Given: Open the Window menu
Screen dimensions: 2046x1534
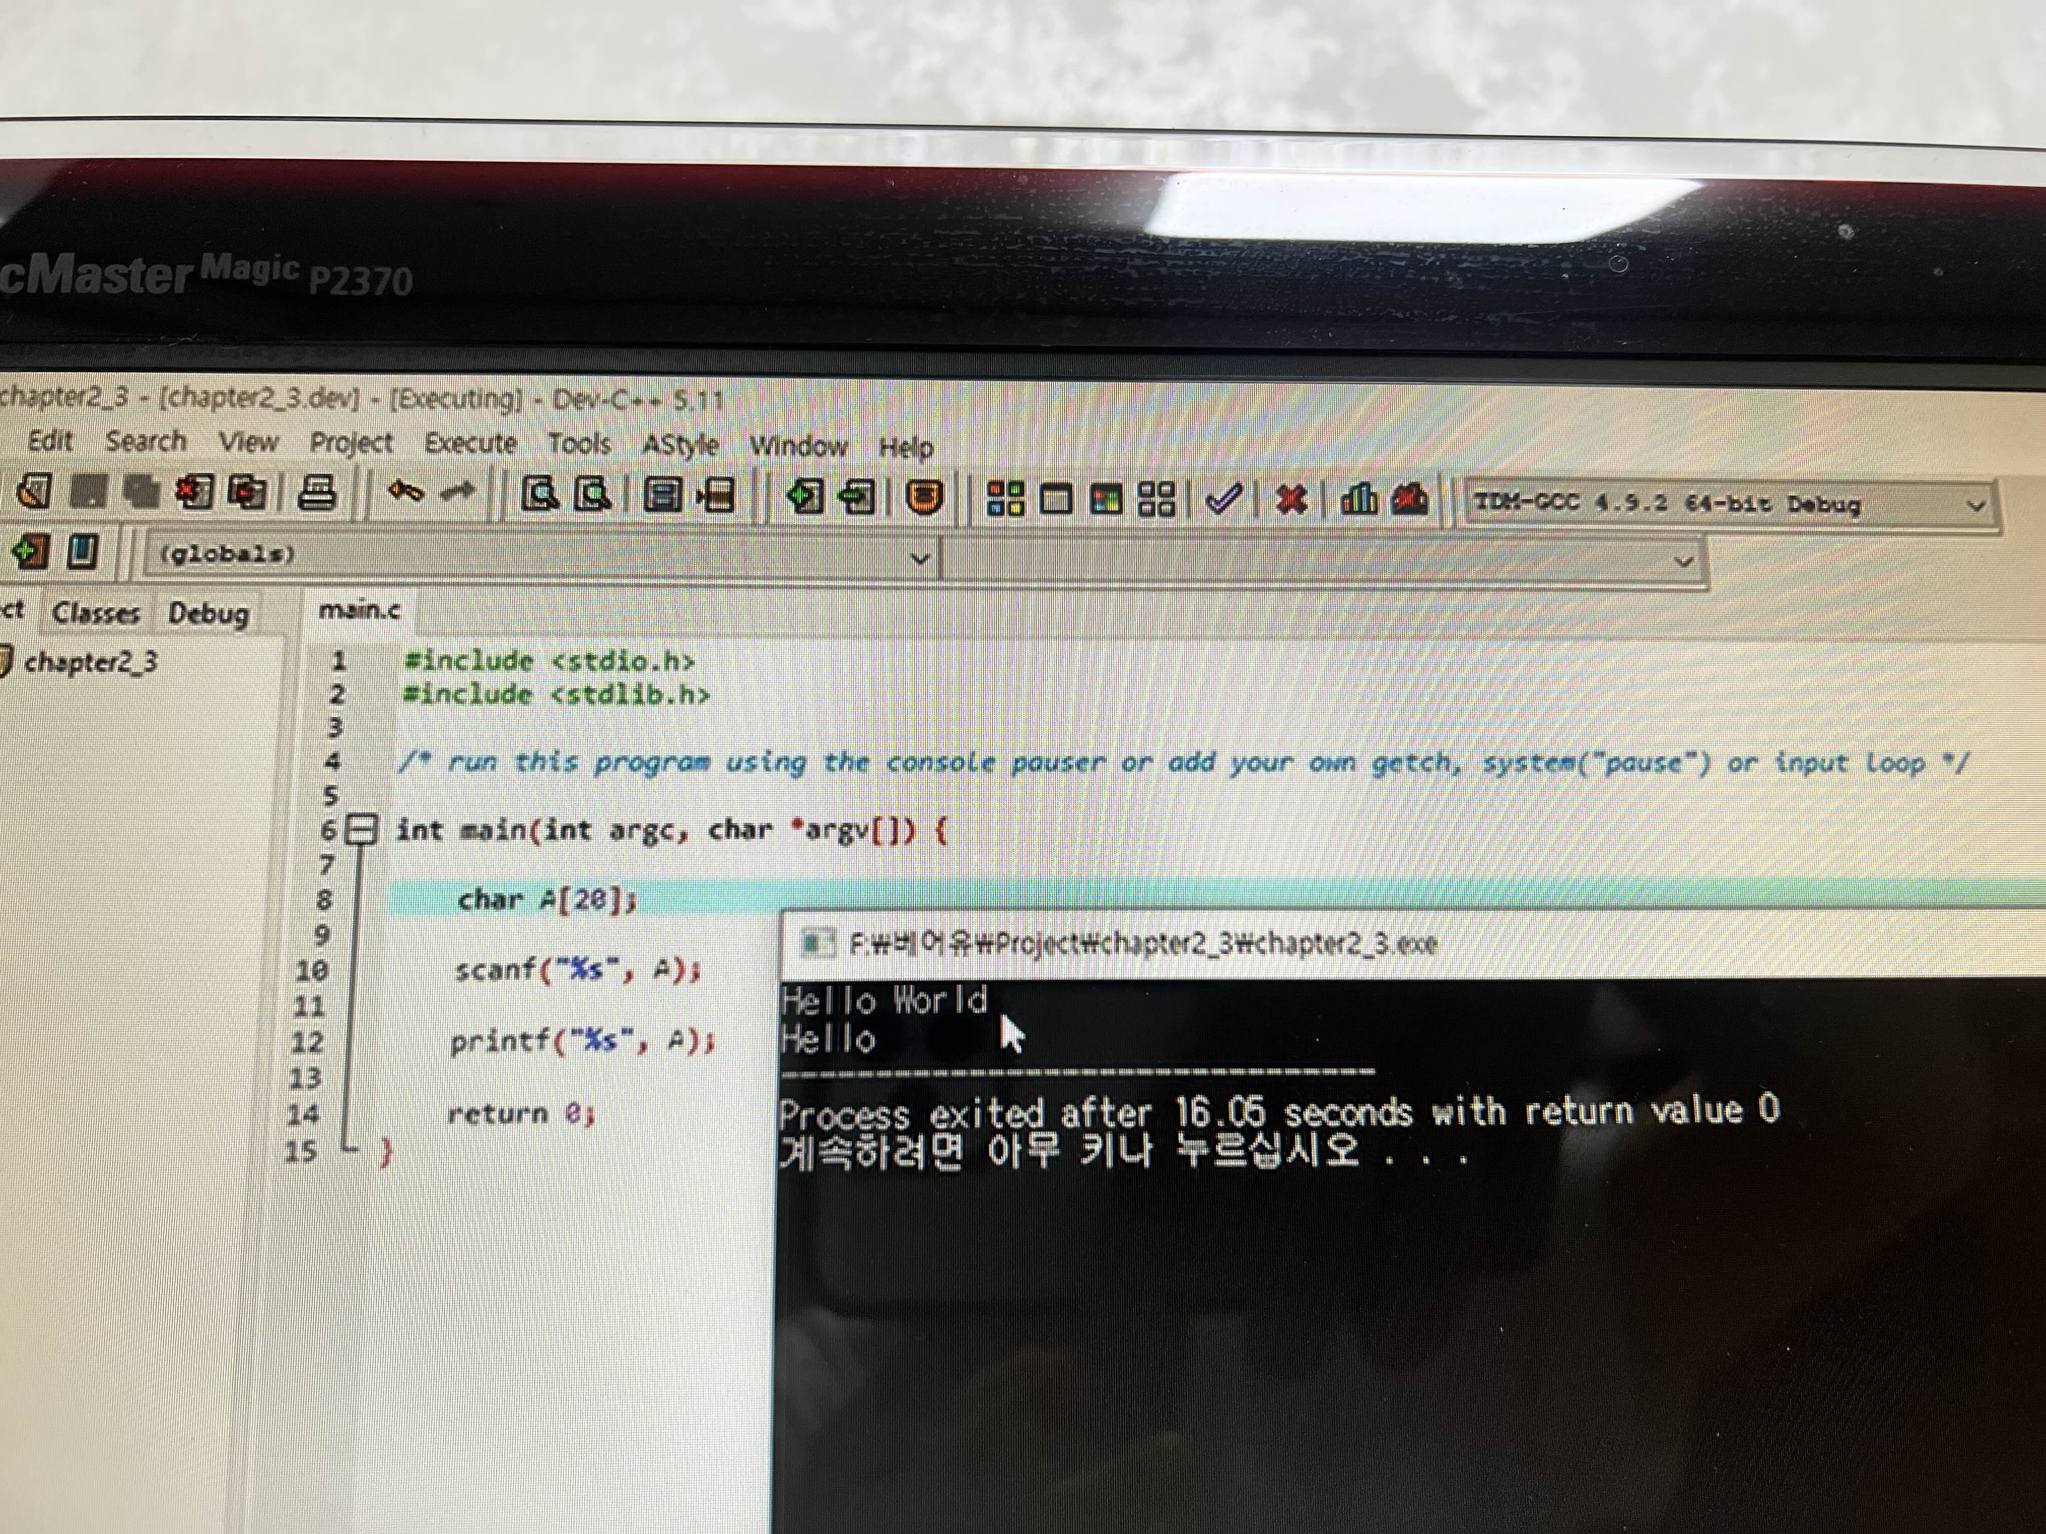Looking at the screenshot, I should point(798,446).
